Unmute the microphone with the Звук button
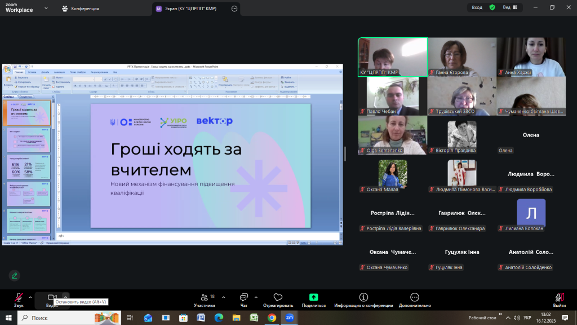The image size is (577, 325). point(19,297)
